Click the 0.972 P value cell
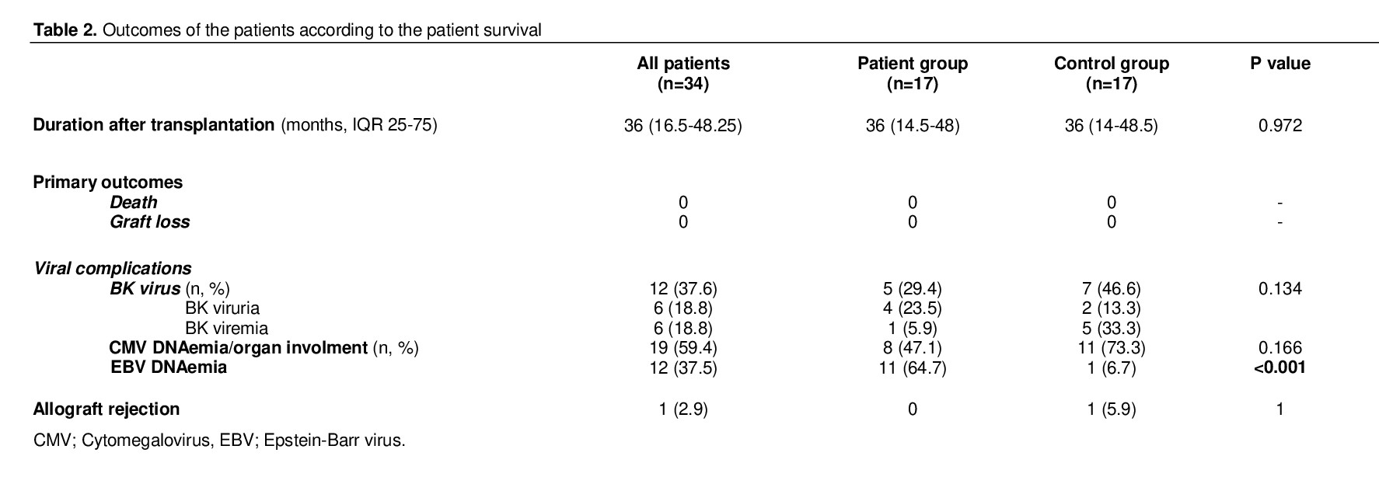Viewport: 1379px width, 484px height. [1280, 126]
